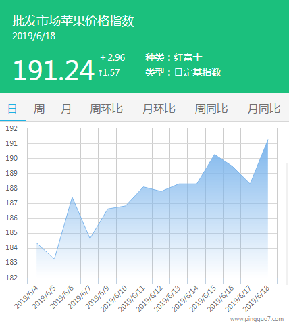Click the 类型：日定基指数 label
This screenshot has width=289, height=327.
coord(183,72)
